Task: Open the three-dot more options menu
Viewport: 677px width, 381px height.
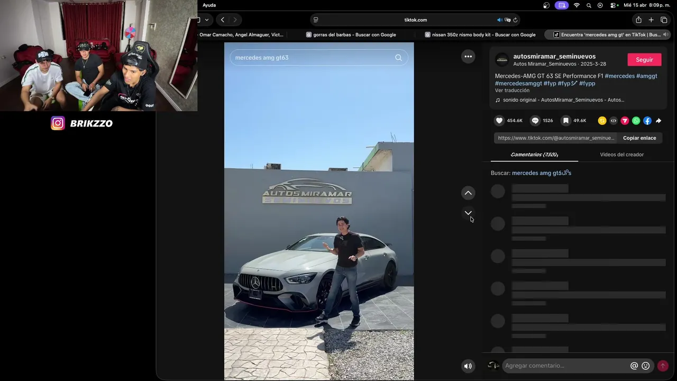Action: [468, 57]
